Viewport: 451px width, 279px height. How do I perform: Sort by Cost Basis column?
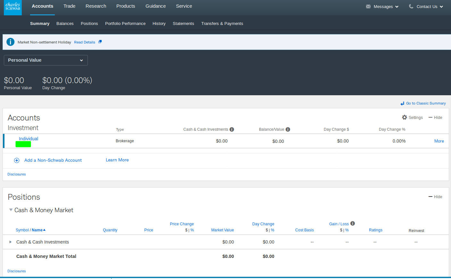coord(305,230)
